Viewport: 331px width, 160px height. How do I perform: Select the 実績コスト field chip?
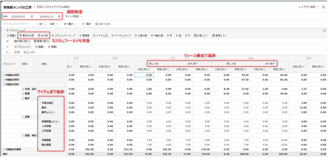pos(220,35)
